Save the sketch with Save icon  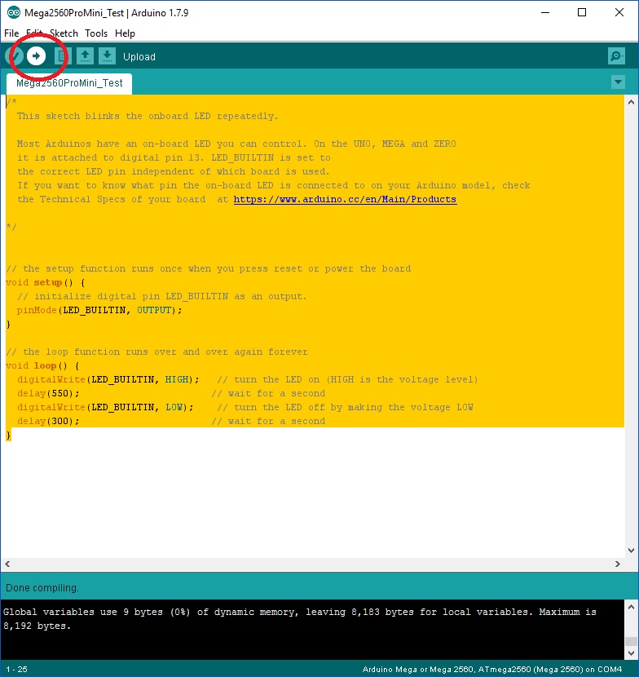pos(107,55)
